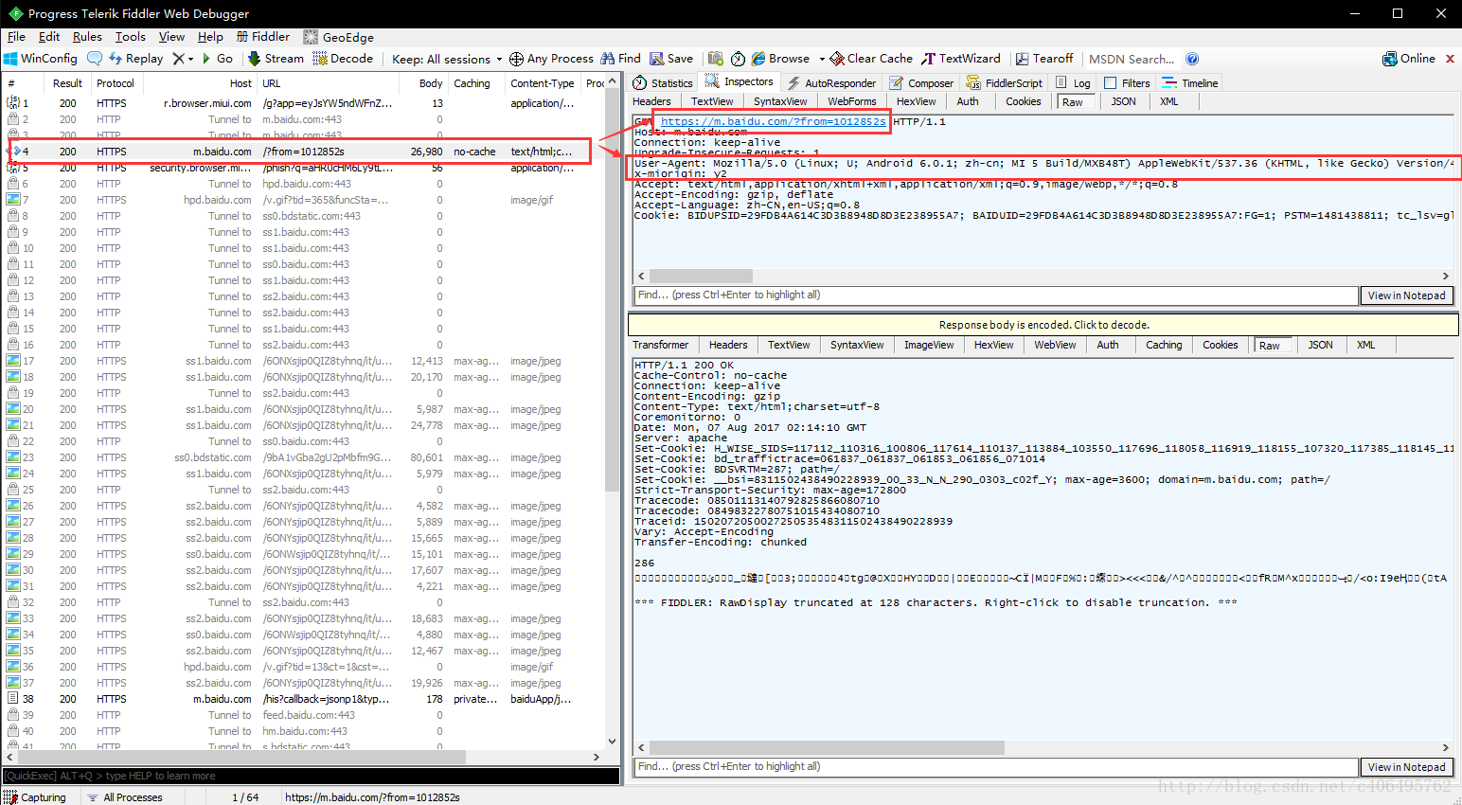Viewport: 1462px width, 805px height.
Task: Click the lower View in Notepad button
Action: click(x=1406, y=767)
